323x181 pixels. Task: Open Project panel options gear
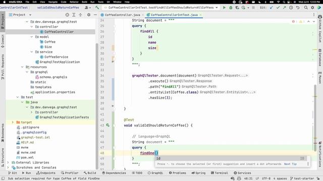point(89,15)
